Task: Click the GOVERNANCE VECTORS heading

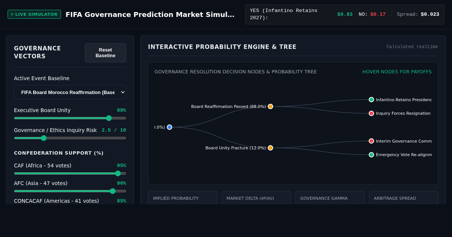Action: [37, 52]
